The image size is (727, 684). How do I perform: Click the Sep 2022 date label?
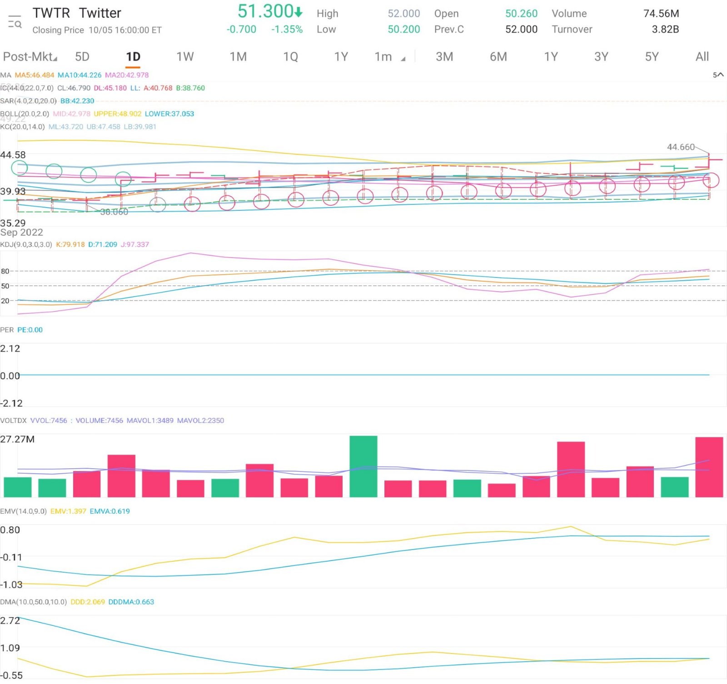(x=22, y=233)
